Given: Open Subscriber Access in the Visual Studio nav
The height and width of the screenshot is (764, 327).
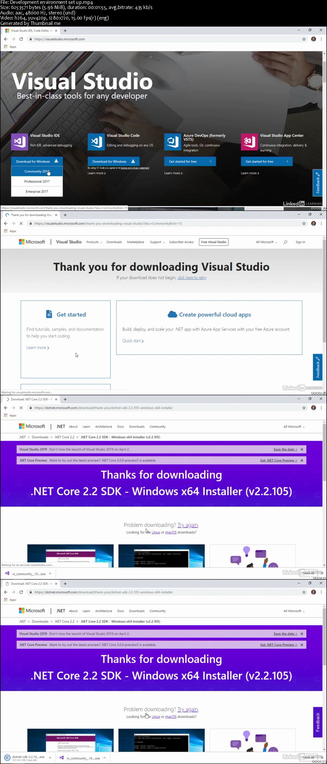Looking at the screenshot, I should [181, 242].
